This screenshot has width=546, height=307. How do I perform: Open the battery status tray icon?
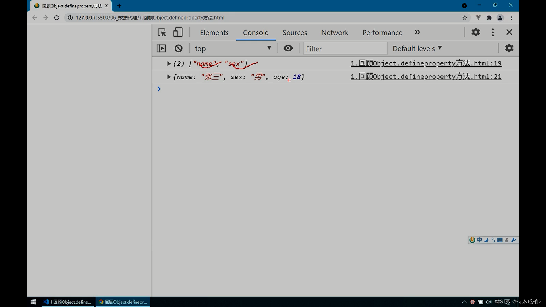point(481,302)
